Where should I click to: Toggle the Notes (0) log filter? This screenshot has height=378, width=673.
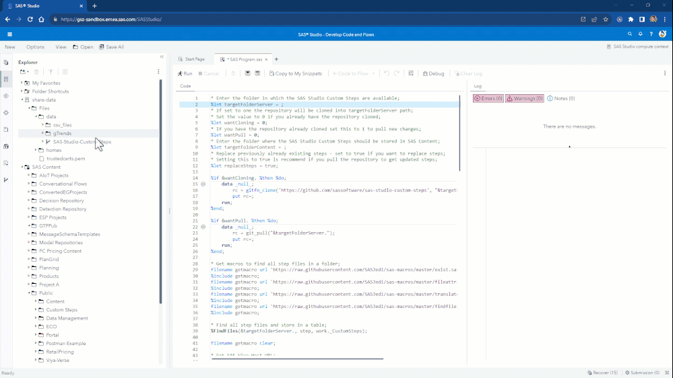pyautogui.click(x=561, y=98)
